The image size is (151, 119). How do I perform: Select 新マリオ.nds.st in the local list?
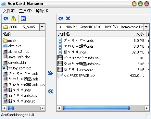[x=21, y=101]
